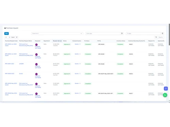Open Approved status dropdown for PR-00058 row
The height and width of the screenshot is (127, 170).
coord(67,93)
